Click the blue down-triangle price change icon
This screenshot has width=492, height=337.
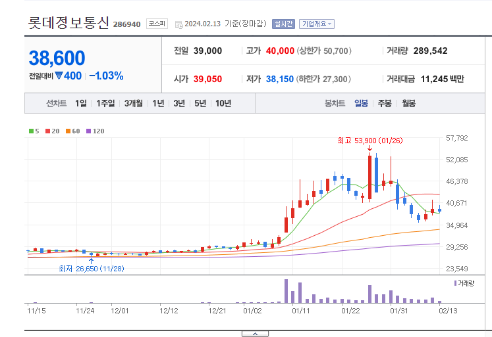[x=59, y=76]
